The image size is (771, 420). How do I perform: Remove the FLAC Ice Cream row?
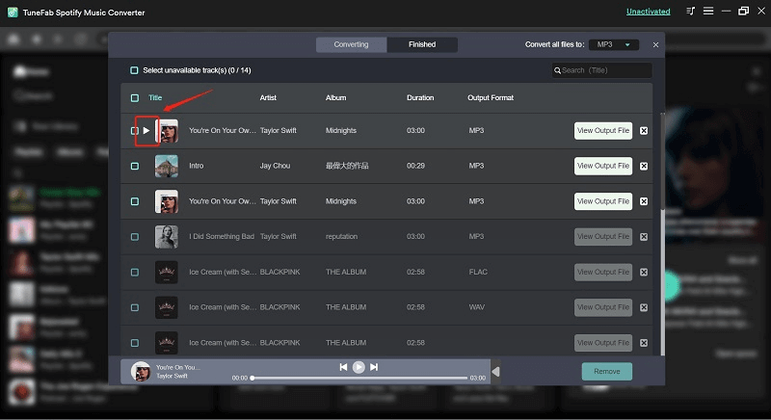pos(644,273)
